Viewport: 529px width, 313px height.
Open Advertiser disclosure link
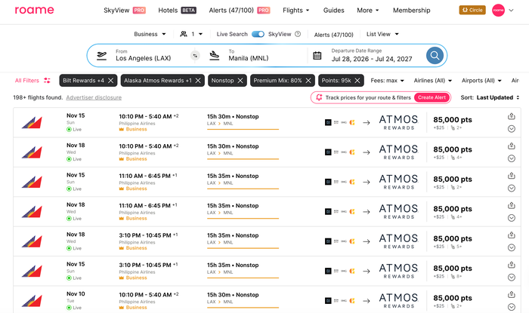pos(94,97)
